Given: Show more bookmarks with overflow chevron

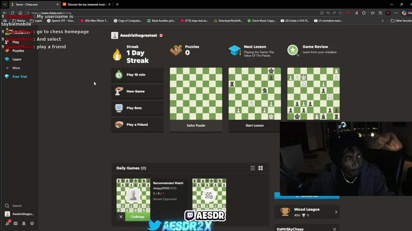Looking at the screenshot, I should (383, 21).
